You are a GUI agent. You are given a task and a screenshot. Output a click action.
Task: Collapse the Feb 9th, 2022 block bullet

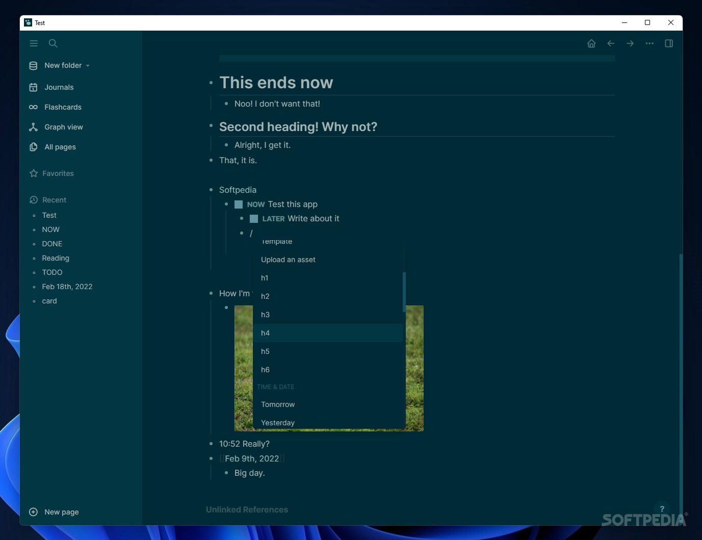[x=211, y=458]
